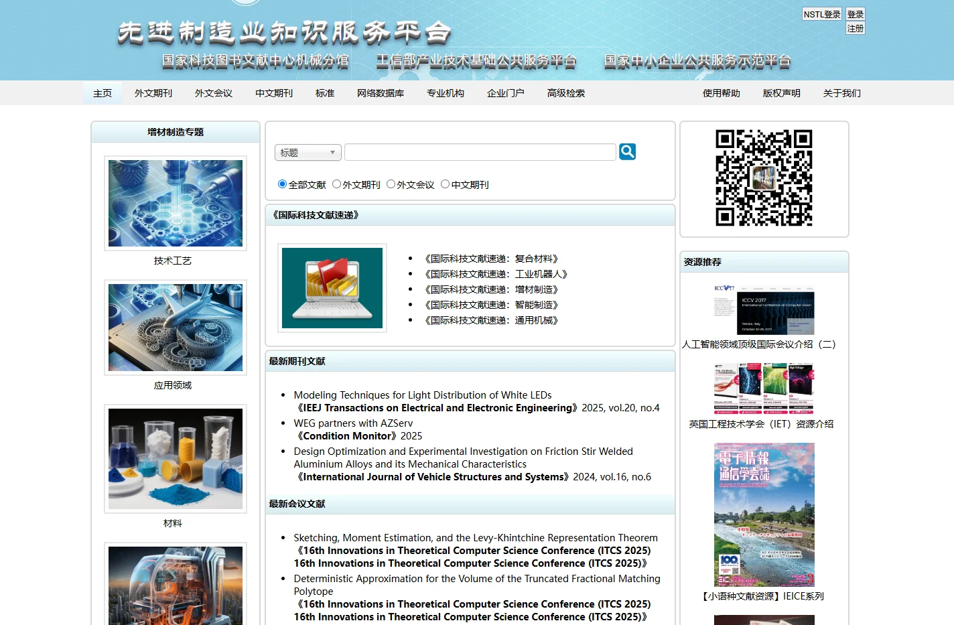This screenshot has height=625, width=954.
Task: Click the 材料 caption link
Action: click(x=173, y=523)
